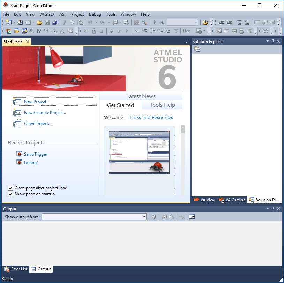Click the Atmel Studio screenshot thumbnail
Viewport: 284px width, 283px height.
(139, 152)
